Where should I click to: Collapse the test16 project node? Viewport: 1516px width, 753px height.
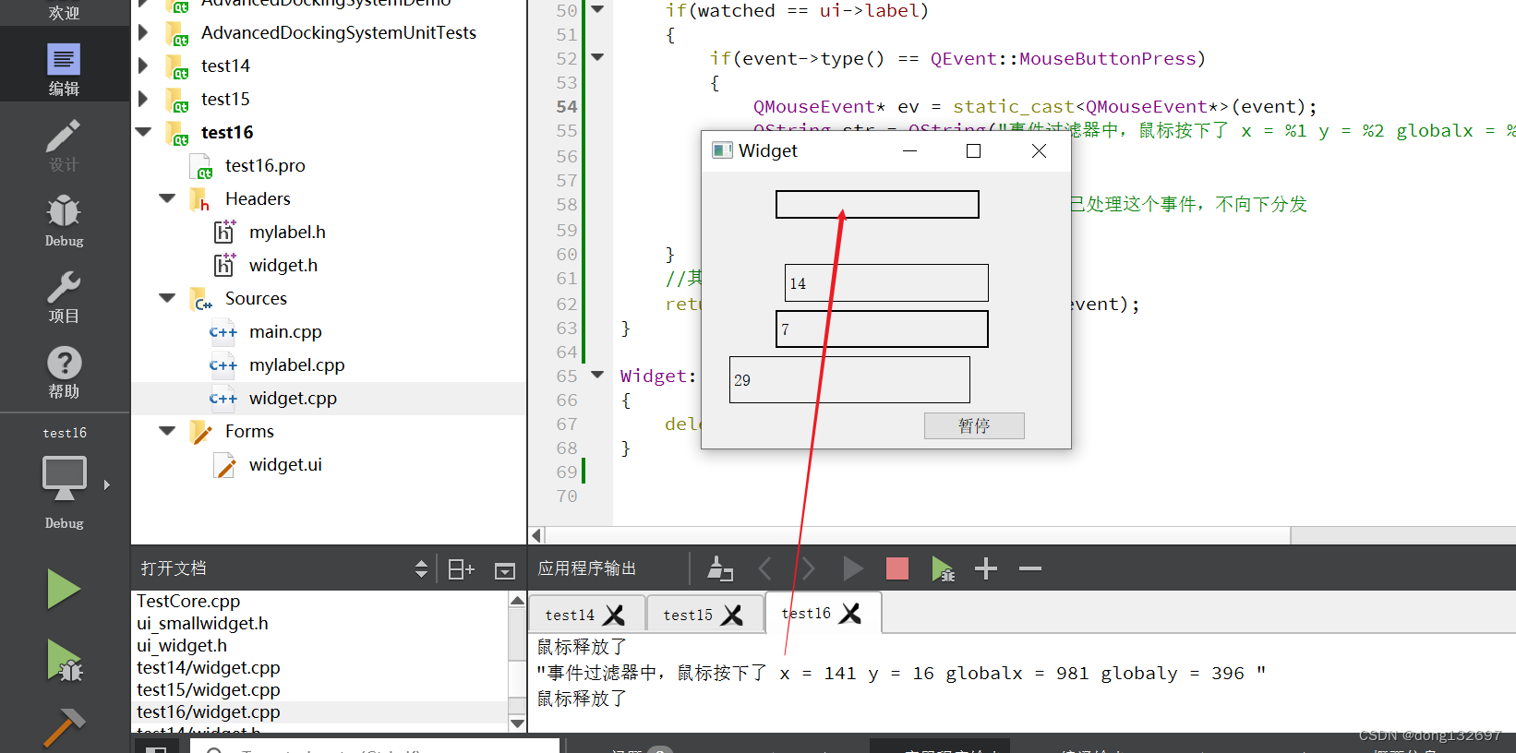click(x=143, y=132)
